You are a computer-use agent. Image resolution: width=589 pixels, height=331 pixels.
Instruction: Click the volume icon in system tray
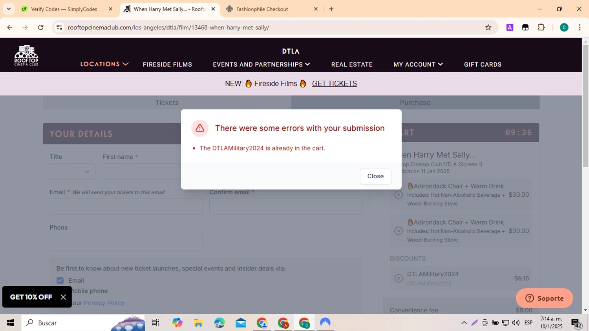coord(516,323)
